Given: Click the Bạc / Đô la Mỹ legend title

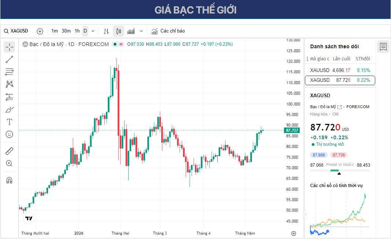Looking at the screenshot, I should 47,44.
